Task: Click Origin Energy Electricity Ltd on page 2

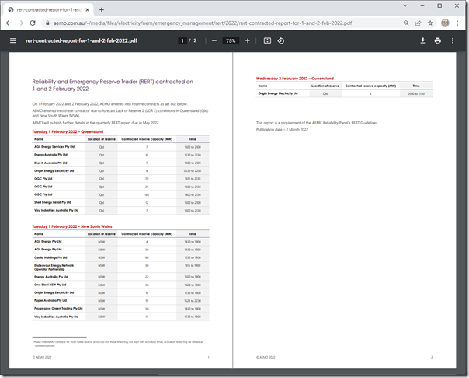Action: point(278,93)
